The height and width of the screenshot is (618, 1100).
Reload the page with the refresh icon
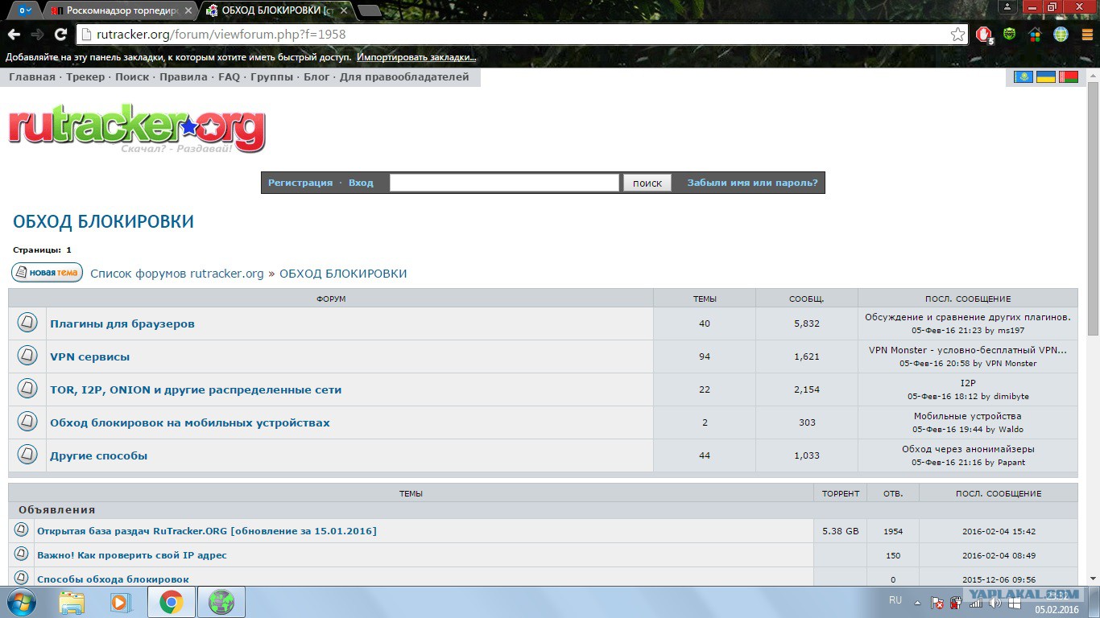(60, 35)
